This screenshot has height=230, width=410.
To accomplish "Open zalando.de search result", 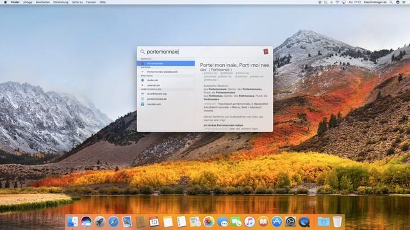I will click(x=166, y=85).
